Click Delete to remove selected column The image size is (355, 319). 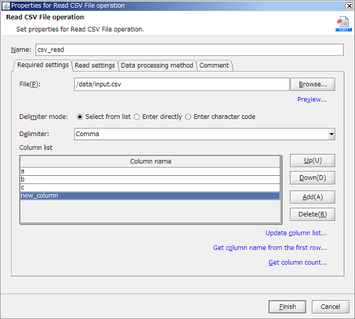tap(312, 214)
